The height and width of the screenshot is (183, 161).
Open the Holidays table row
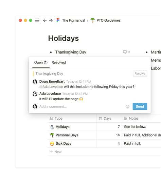62,127
